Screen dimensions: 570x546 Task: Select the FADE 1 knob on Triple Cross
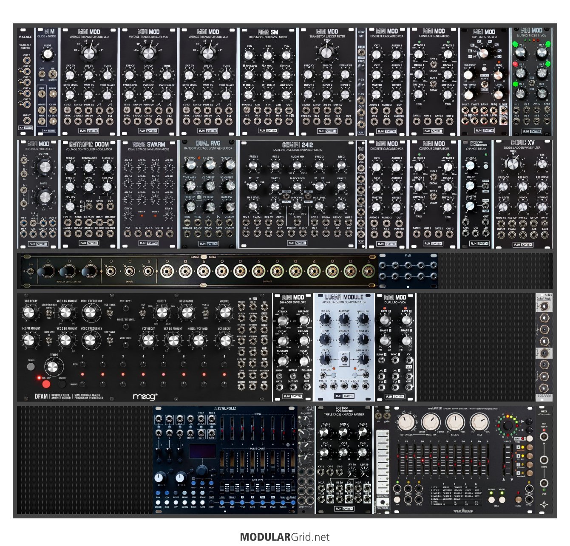325,432
